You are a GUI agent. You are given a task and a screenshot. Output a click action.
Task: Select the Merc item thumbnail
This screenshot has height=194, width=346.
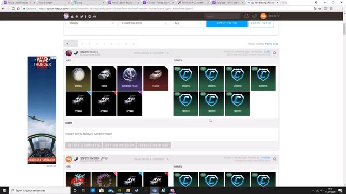[x=104, y=78]
